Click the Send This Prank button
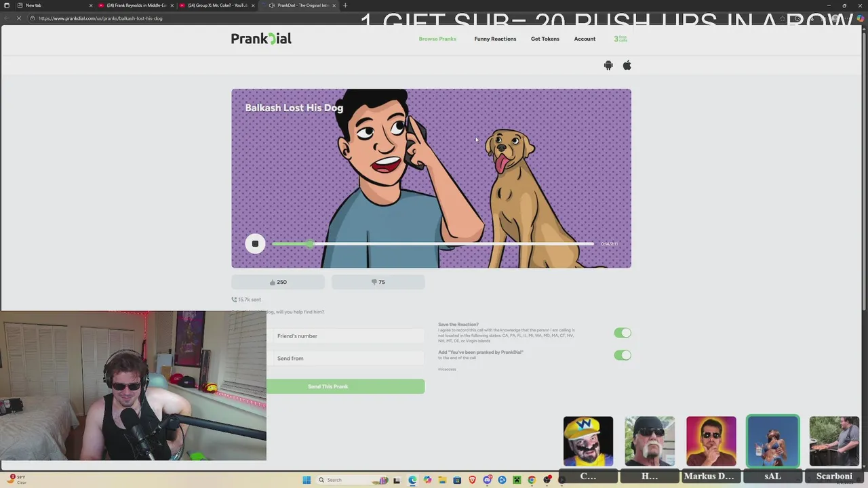The image size is (868, 488). [345, 386]
